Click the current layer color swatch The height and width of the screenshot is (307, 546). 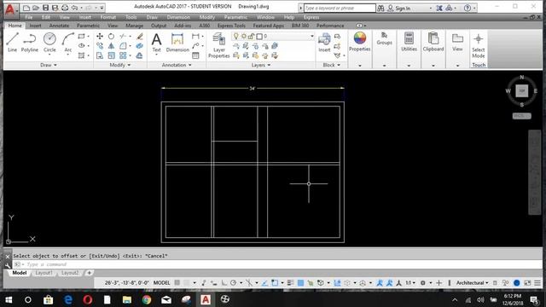[259, 36]
